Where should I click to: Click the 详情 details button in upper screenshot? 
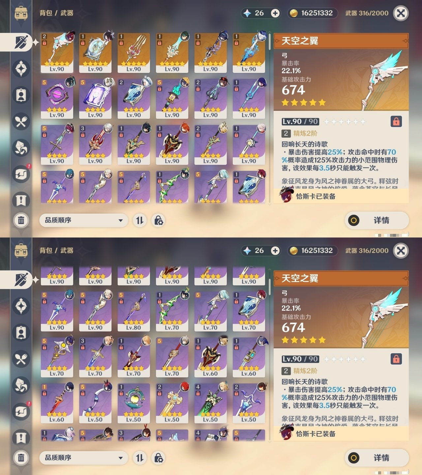point(377,220)
